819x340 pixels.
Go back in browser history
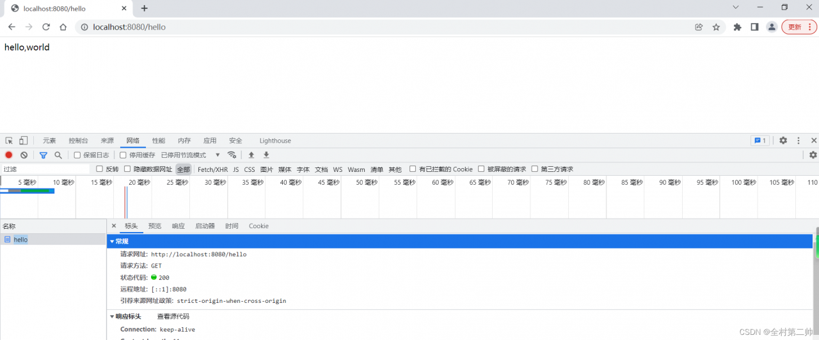pyautogui.click(x=12, y=27)
